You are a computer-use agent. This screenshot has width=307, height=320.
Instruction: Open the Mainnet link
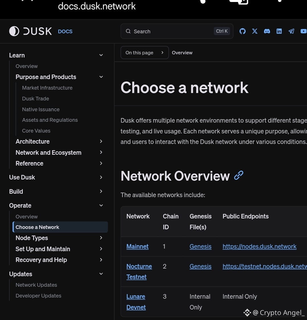[138, 247]
